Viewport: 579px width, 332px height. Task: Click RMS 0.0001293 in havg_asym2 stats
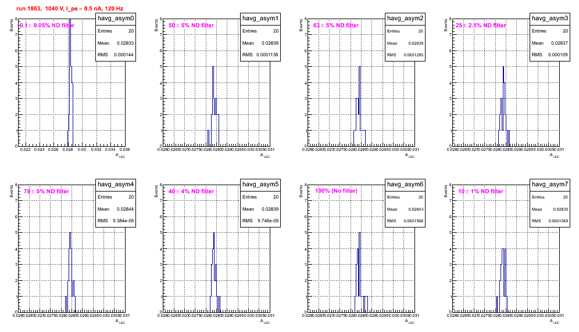[405, 55]
